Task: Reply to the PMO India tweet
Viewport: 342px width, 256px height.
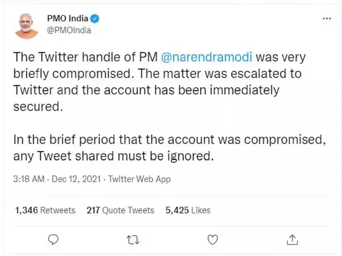Action: [53, 240]
